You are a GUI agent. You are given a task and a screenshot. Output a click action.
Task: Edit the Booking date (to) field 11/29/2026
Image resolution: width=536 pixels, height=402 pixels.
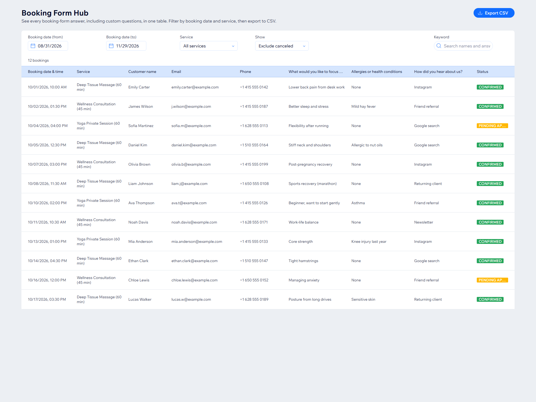(126, 46)
